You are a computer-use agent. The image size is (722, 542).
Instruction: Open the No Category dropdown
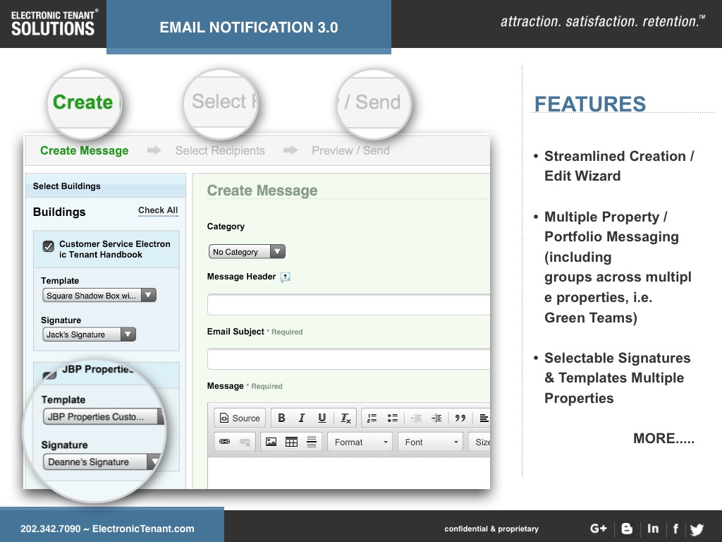[247, 252]
